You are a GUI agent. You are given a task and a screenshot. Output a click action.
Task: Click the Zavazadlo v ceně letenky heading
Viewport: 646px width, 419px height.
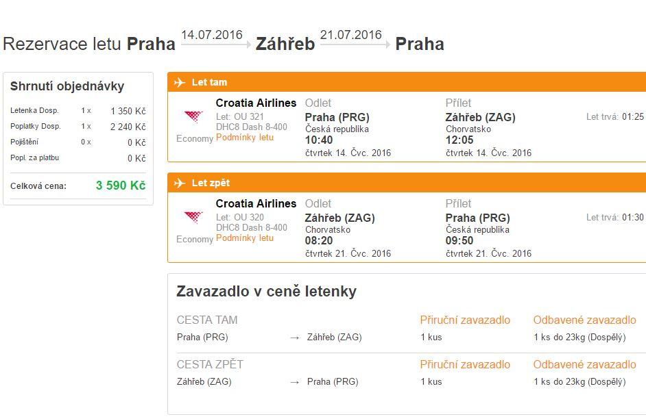[266, 291]
